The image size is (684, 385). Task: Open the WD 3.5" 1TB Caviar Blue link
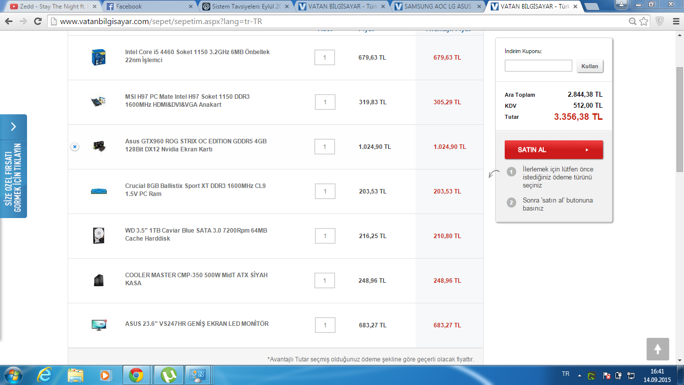(x=196, y=235)
